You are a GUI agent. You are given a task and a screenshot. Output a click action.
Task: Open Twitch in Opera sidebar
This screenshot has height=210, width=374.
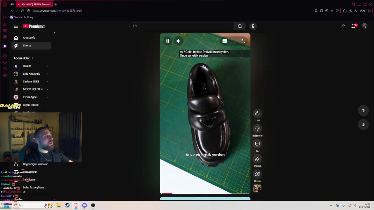click(x=5, y=46)
